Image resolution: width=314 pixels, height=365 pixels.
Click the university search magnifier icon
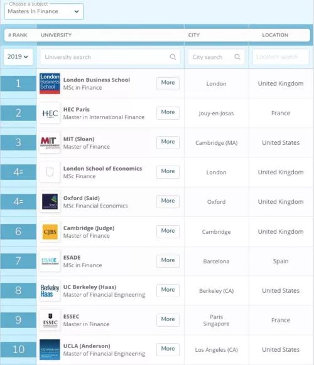point(173,57)
